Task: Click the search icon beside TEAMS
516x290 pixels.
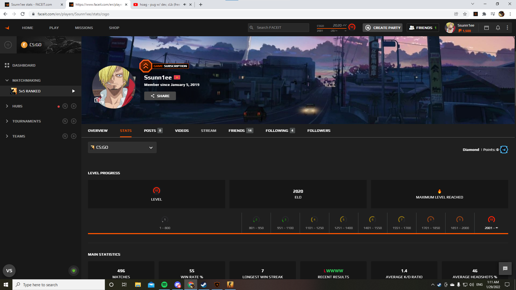Action: 65,136
